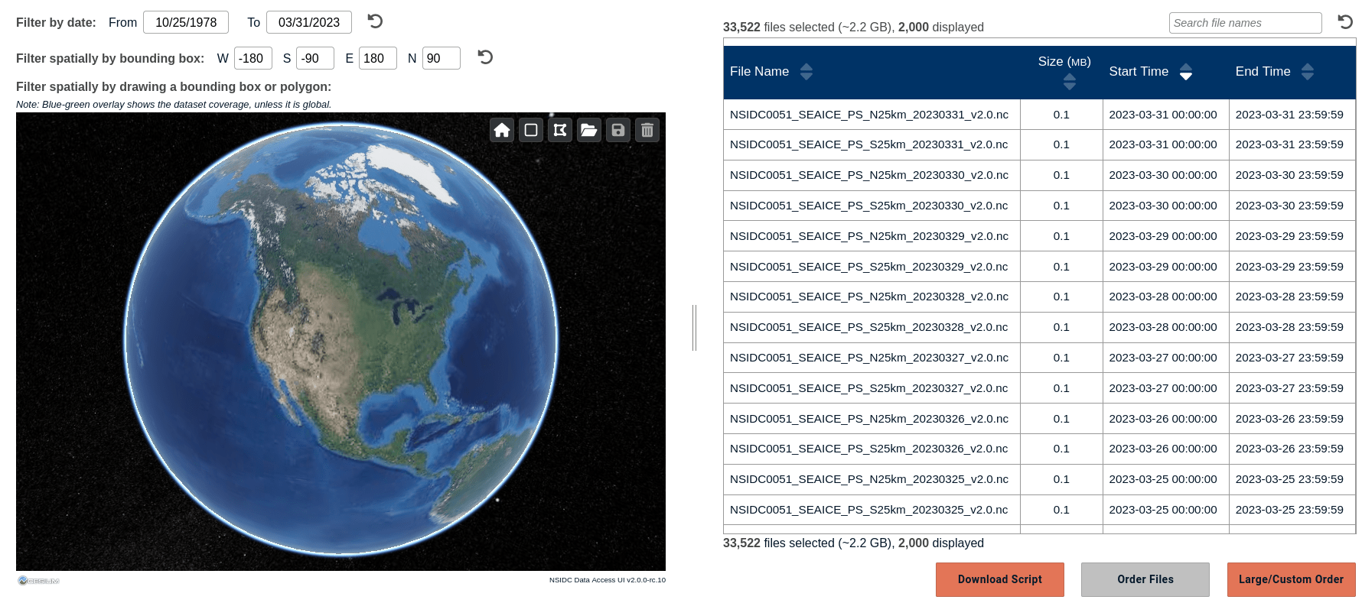Click end time of N25km_20230331 row
This screenshot has height=603, width=1362.
pyautogui.click(x=1289, y=115)
